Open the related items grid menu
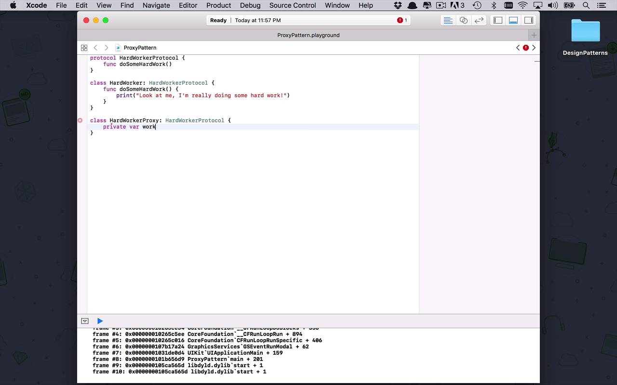Viewport: 617px width, 385px height. (x=84, y=48)
